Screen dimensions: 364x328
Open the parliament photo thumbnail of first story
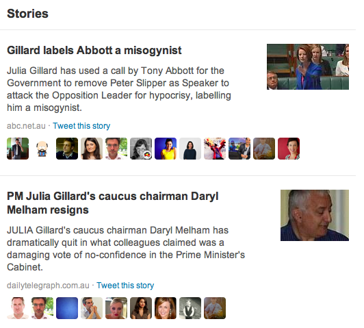(x=308, y=66)
